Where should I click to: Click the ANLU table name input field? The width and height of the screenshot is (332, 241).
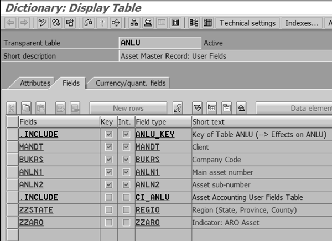160,43
